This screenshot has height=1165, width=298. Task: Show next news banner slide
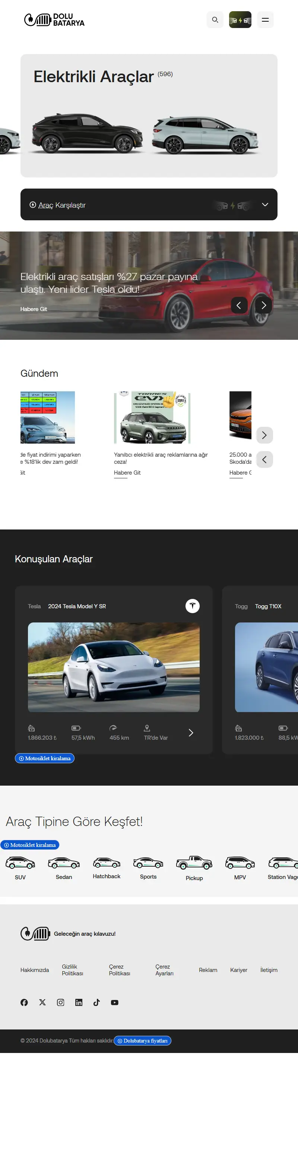[x=264, y=305]
